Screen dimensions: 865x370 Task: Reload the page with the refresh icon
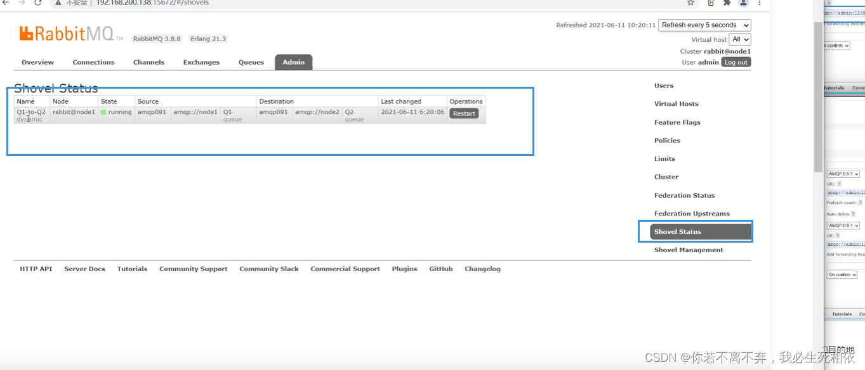coord(38,3)
